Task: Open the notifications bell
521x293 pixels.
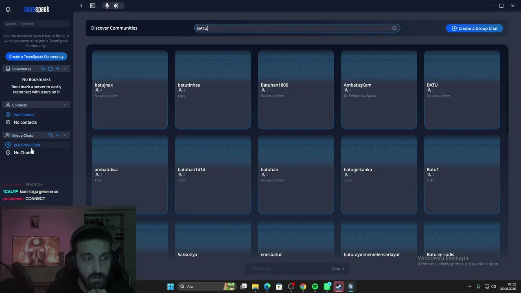Action: pos(8,9)
